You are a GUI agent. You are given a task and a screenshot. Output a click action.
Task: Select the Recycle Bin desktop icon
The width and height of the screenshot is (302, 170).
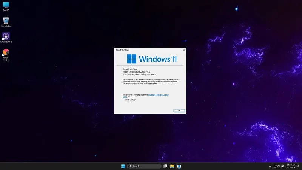point(6,22)
